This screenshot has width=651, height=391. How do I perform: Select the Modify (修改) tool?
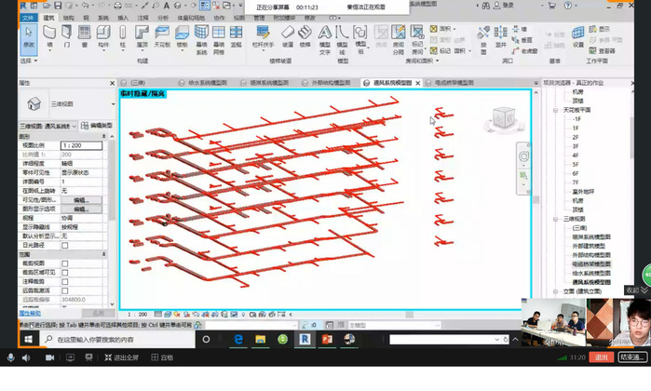tap(28, 37)
